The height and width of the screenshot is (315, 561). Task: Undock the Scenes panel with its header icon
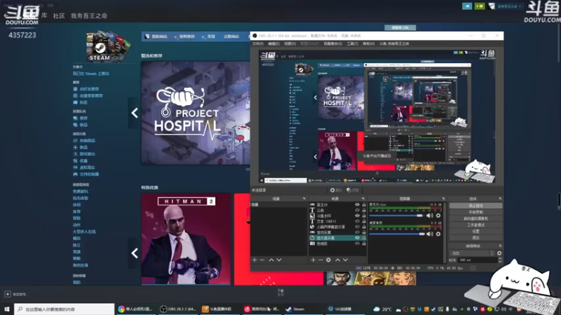click(304, 199)
